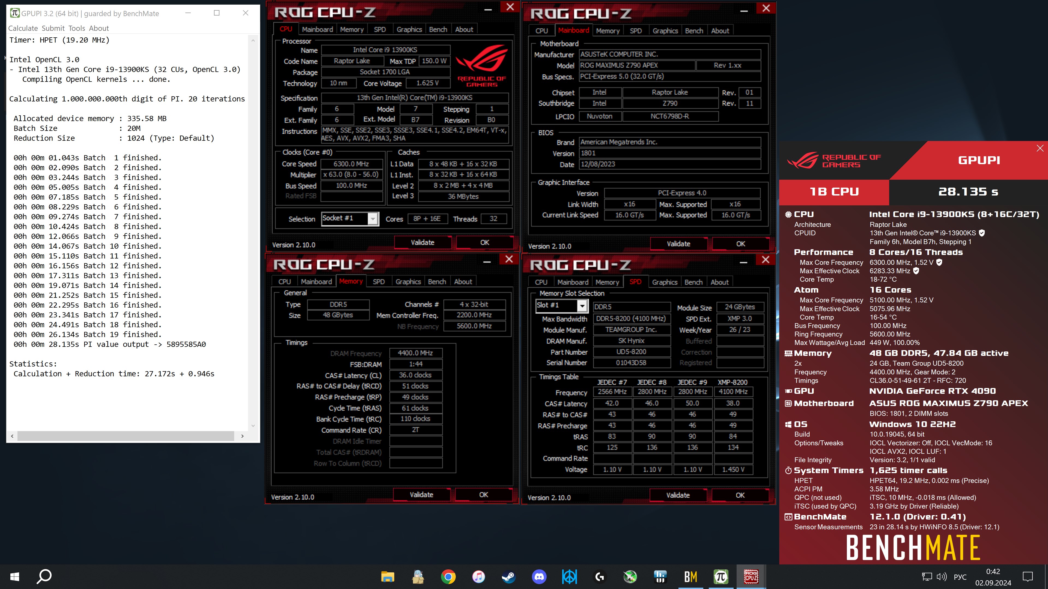Screen dimensions: 1048x589
Task: Switch to ROG CPU-Z taskbar icon
Action: [751, 576]
